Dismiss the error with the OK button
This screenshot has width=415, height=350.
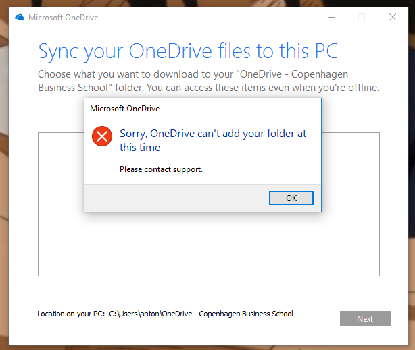click(291, 198)
